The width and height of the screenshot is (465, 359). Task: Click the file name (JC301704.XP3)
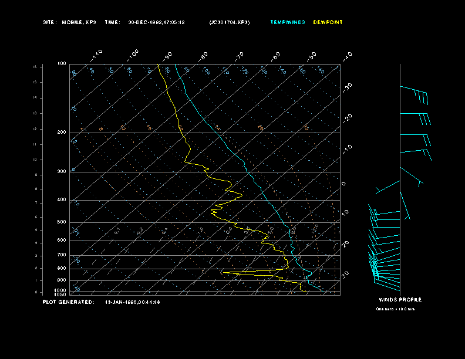coord(230,22)
